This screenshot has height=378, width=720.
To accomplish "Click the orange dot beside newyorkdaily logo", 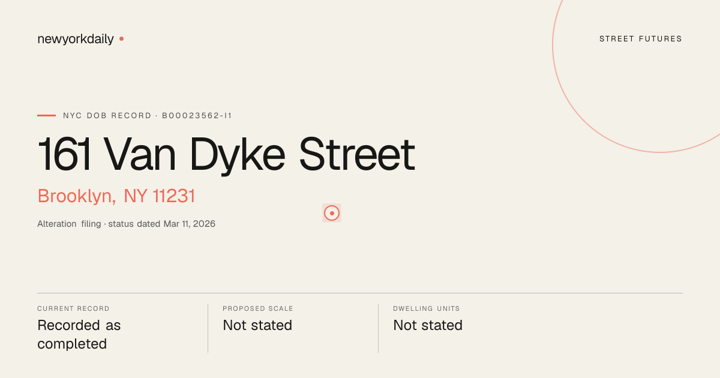I will tap(121, 38).
